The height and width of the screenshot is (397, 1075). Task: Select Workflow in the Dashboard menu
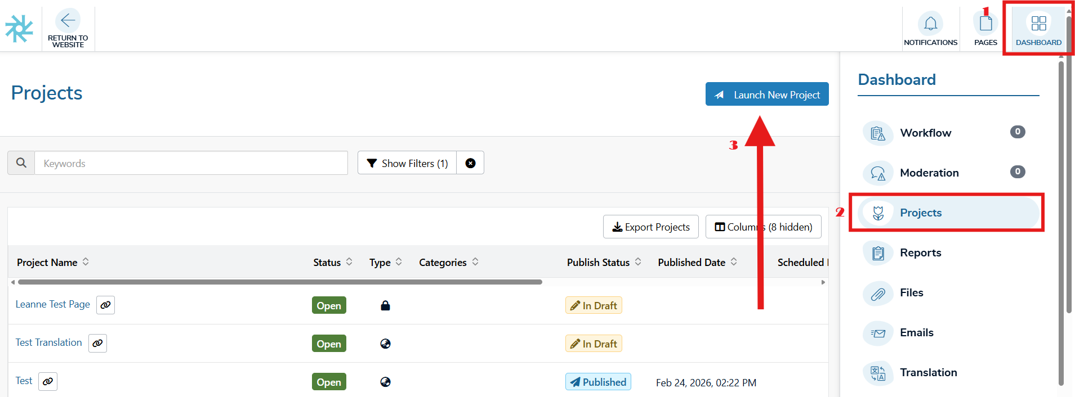(925, 133)
